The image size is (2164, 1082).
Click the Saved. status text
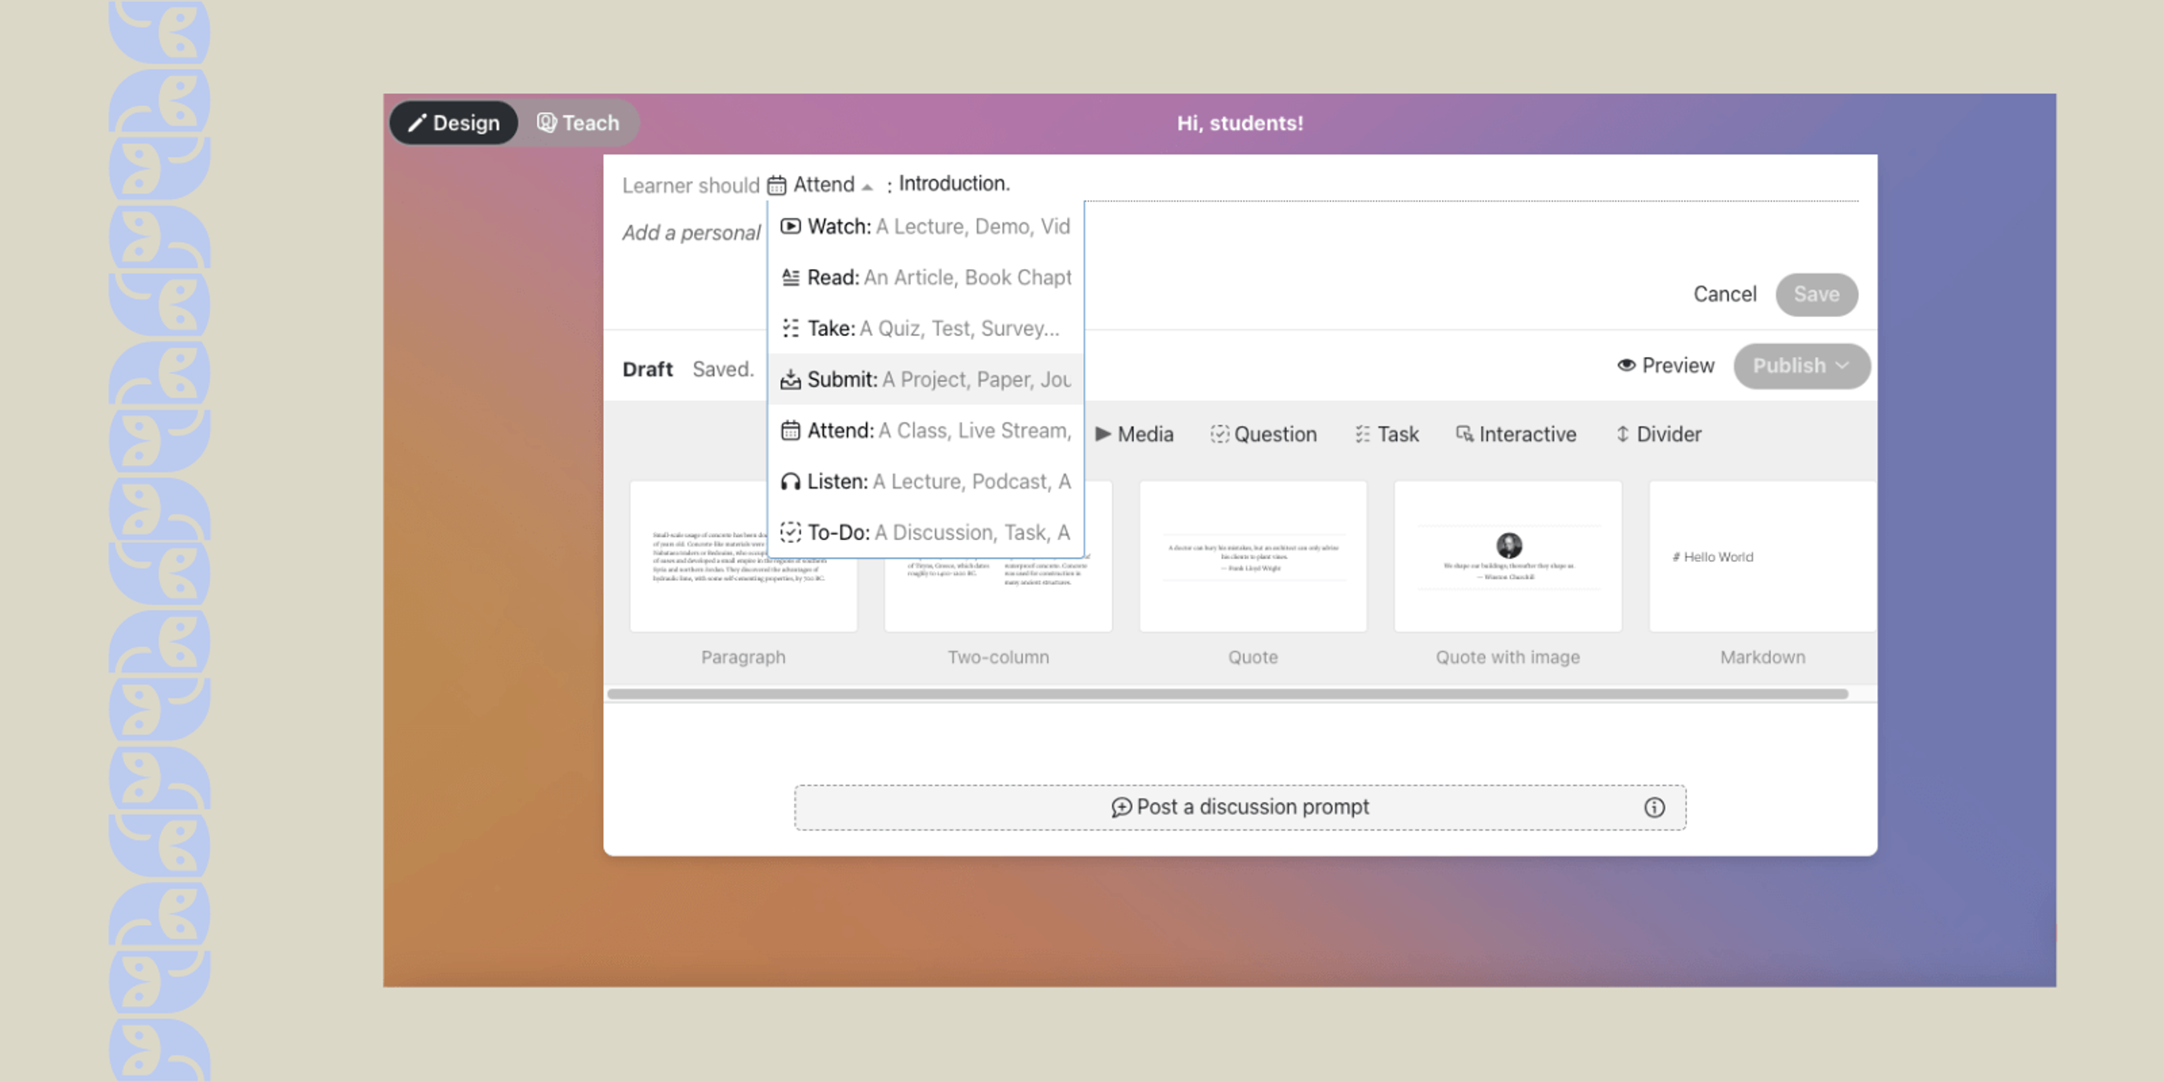point(723,370)
